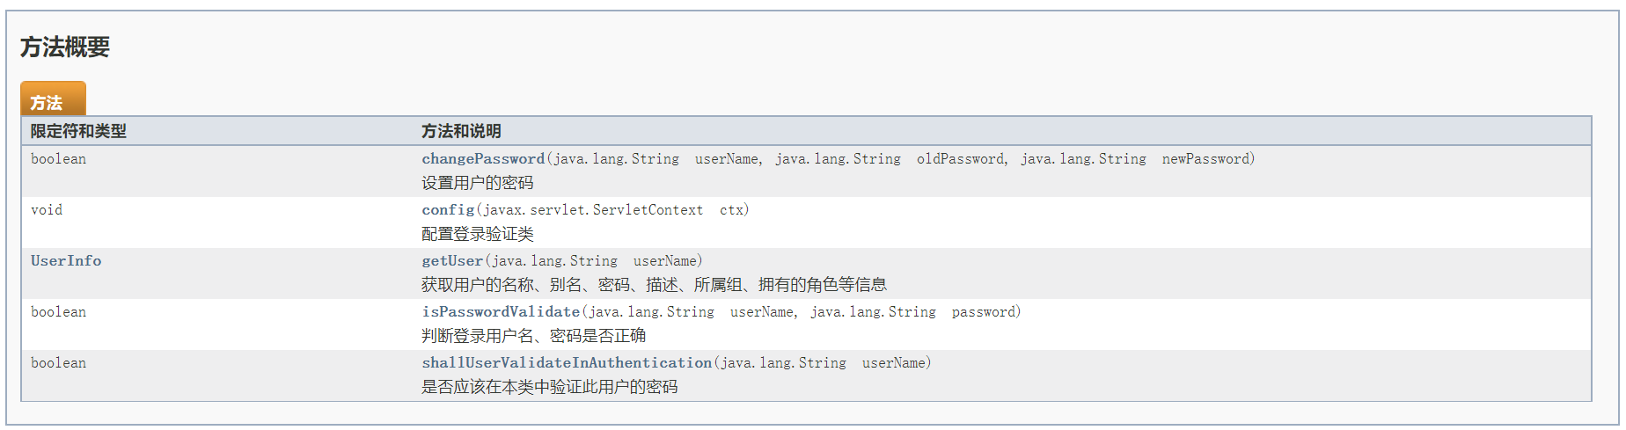Click the description 判断登录用户名、密码是否正确
The height and width of the screenshot is (430, 1626).
tap(534, 336)
